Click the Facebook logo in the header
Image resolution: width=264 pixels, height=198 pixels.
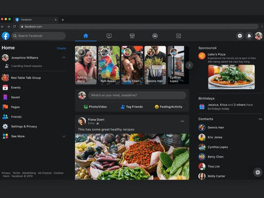click(6, 36)
